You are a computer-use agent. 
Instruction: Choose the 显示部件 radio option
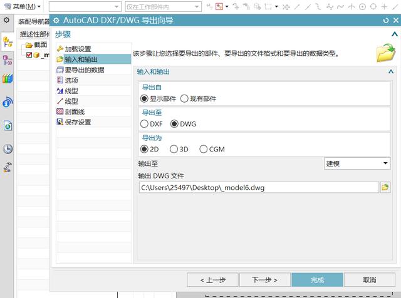(159, 98)
